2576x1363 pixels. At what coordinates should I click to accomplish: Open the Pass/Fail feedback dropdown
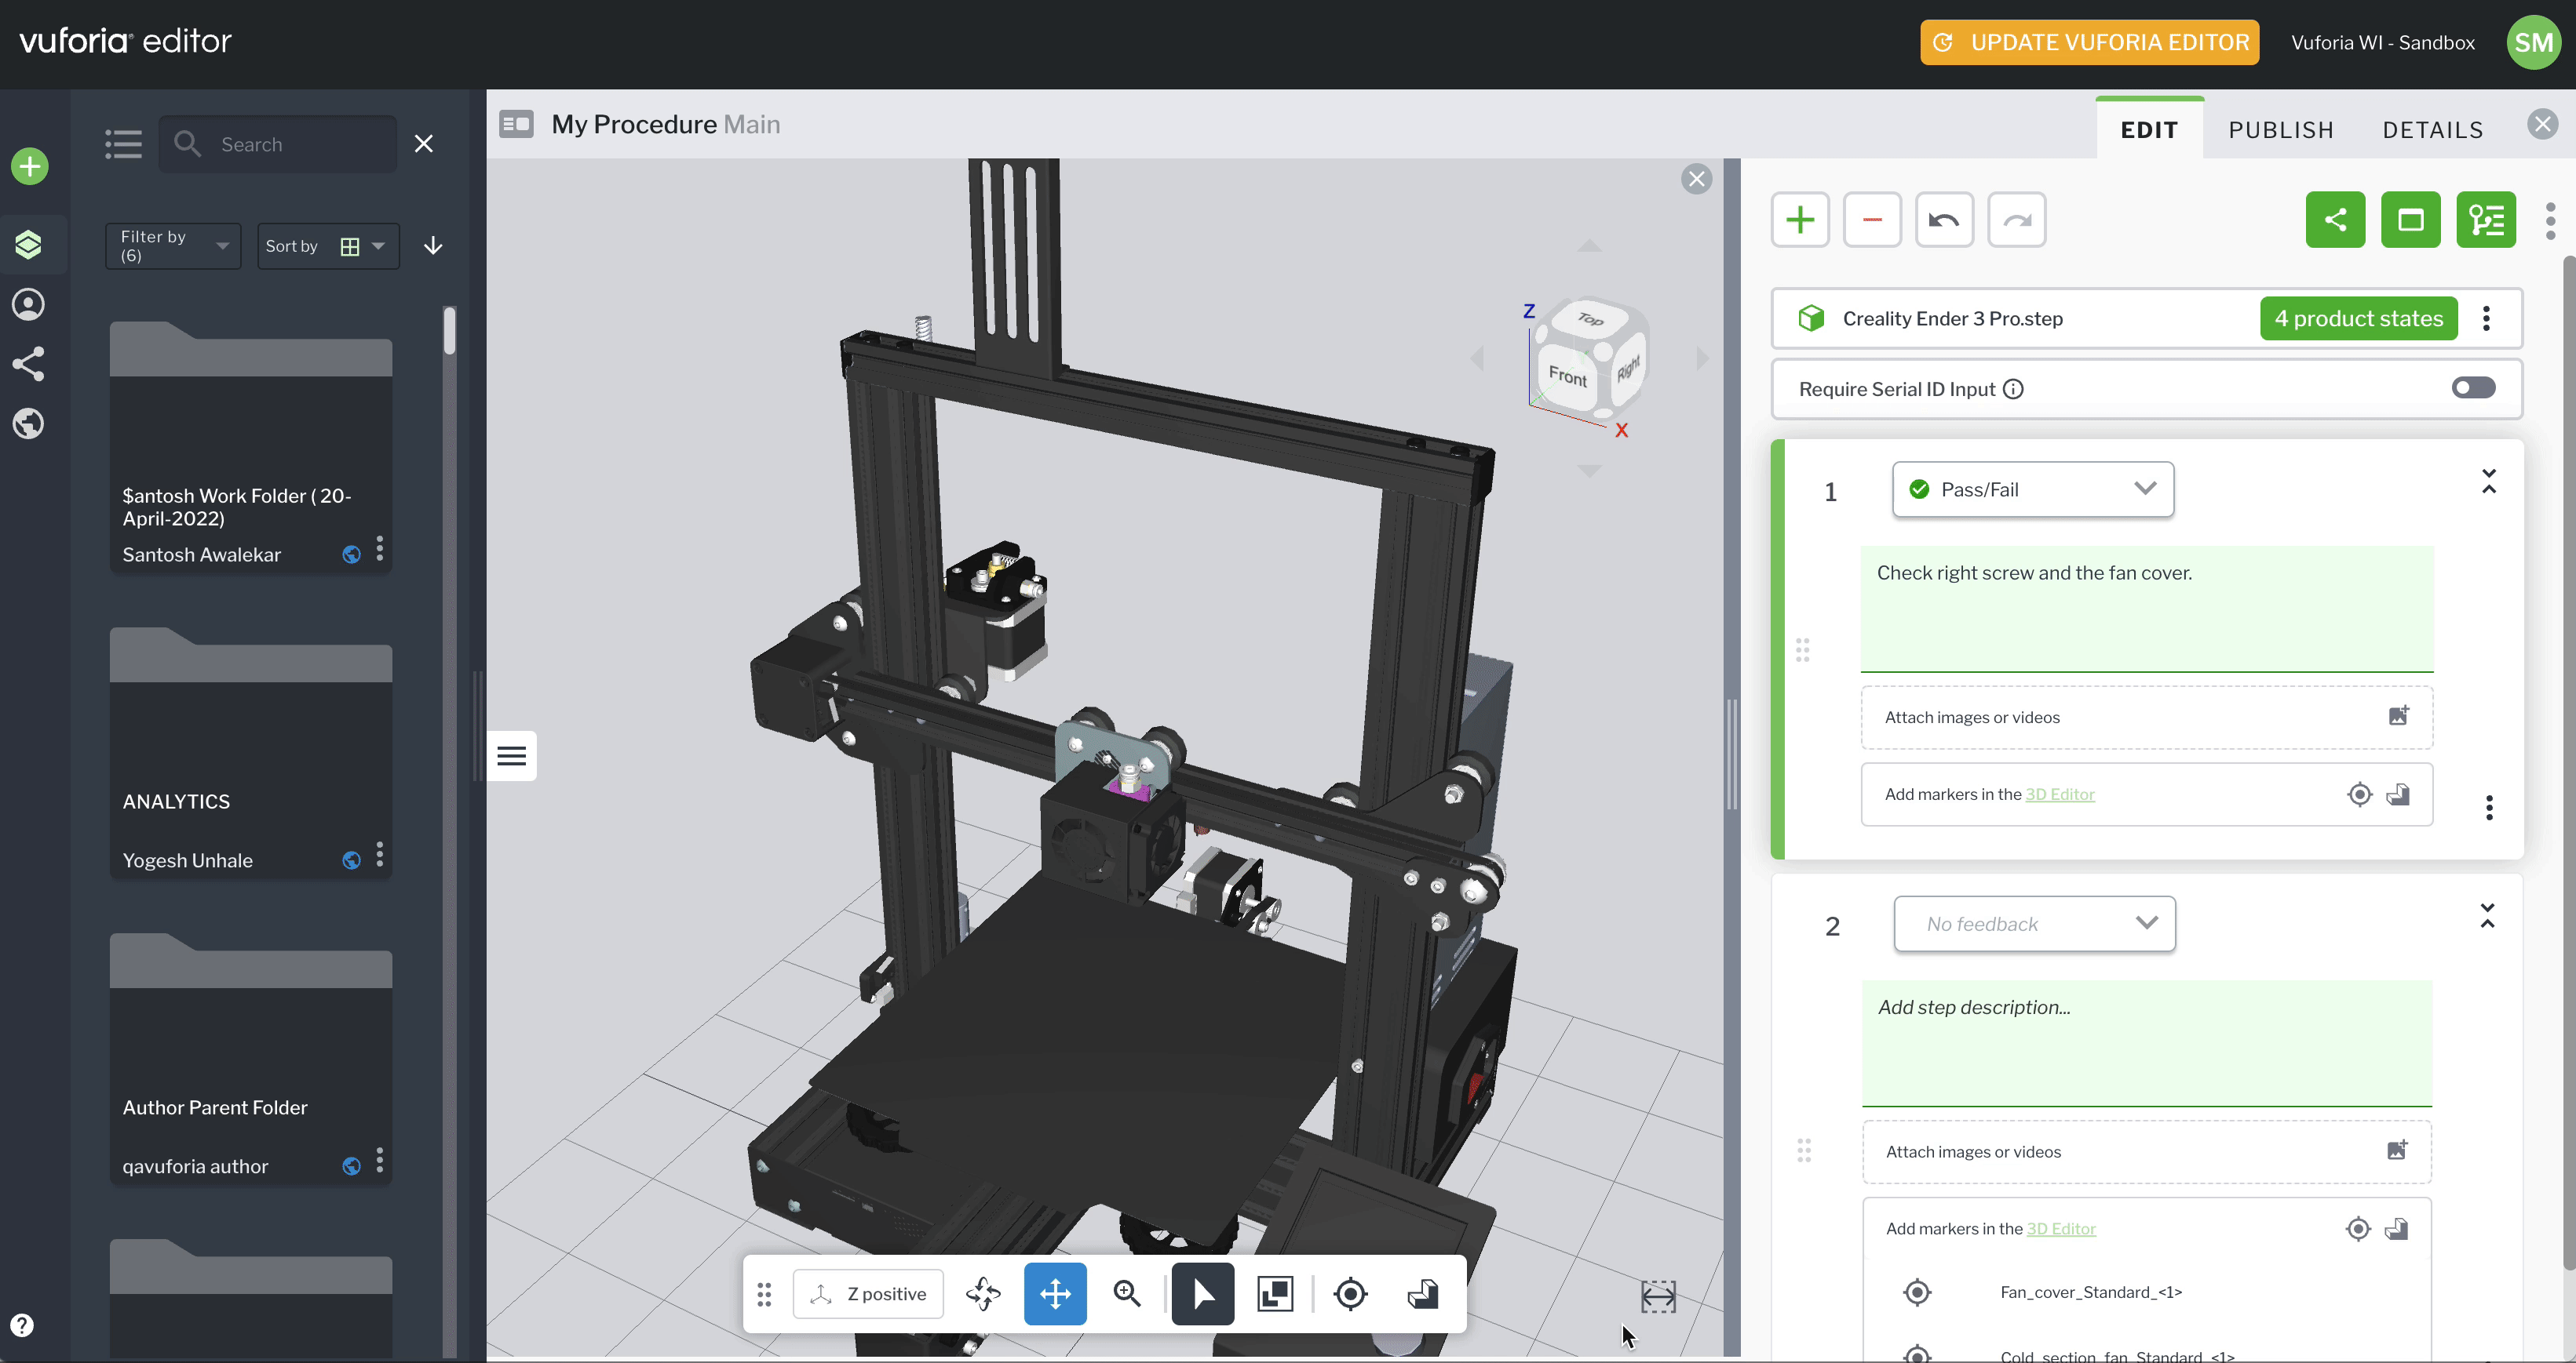coord(2032,489)
